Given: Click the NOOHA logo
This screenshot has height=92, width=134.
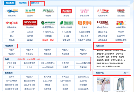Looking at the screenshot, I should click(103, 23).
